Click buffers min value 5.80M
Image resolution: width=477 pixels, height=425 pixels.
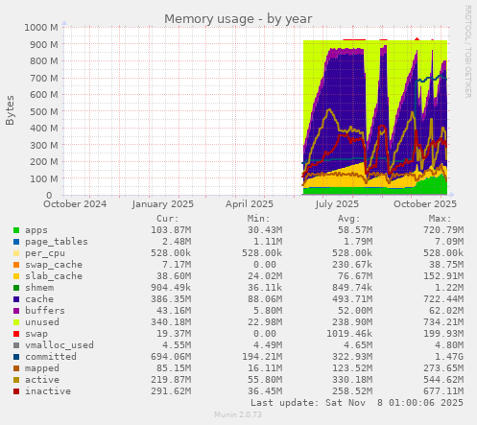tap(268, 311)
